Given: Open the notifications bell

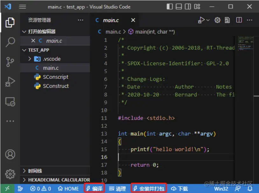Looking at the screenshot, I should click(250, 189).
